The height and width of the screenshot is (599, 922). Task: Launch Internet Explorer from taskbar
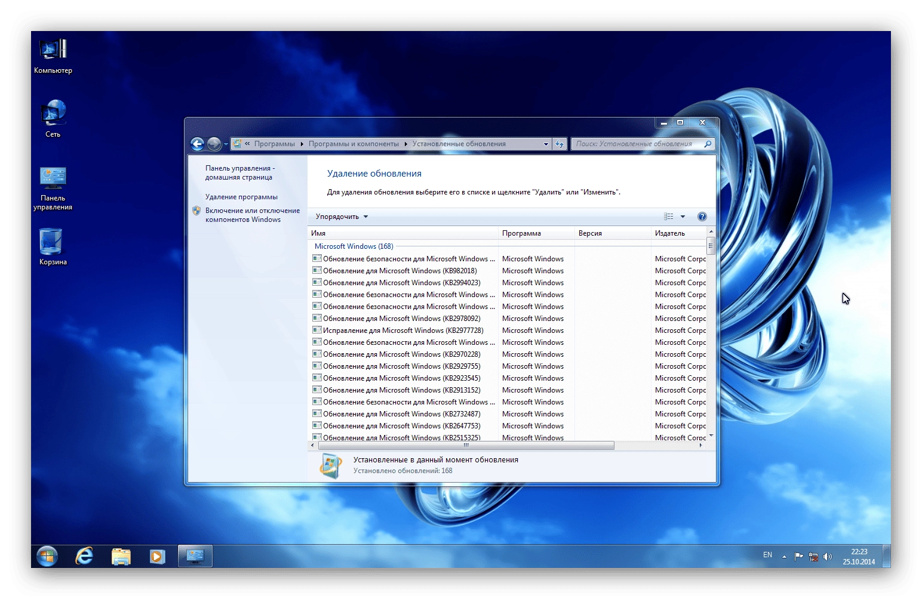(x=84, y=556)
